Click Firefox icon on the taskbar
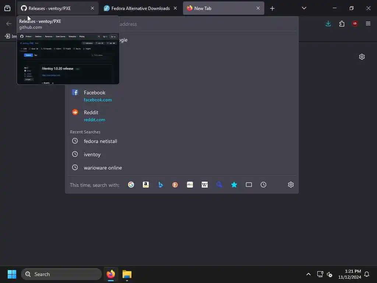Image resolution: width=377 pixels, height=283 pixels. coord(111,274)
